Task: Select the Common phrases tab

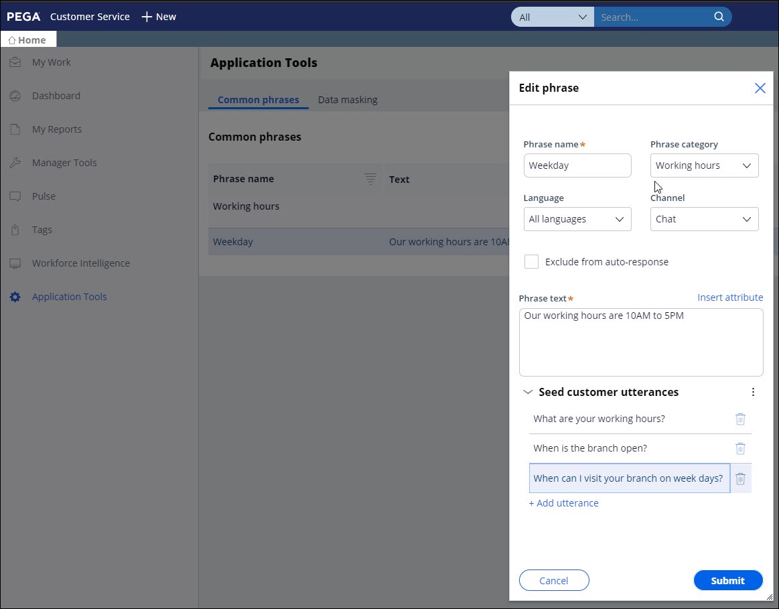Action: pyautogui.click(x=258, y=100)
